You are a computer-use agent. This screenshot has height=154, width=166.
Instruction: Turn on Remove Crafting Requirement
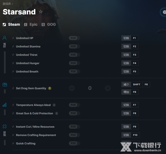[74, 135]
